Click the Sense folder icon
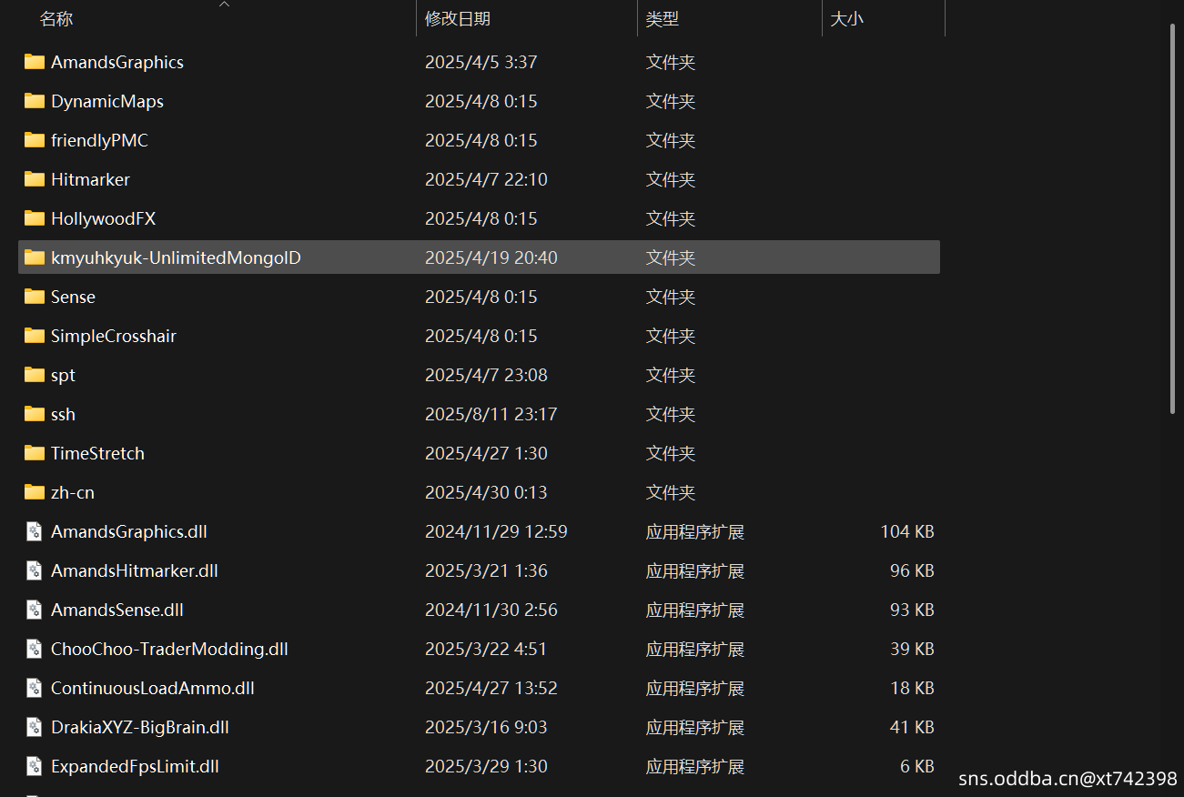The image size is (1184, 797). 35,297
